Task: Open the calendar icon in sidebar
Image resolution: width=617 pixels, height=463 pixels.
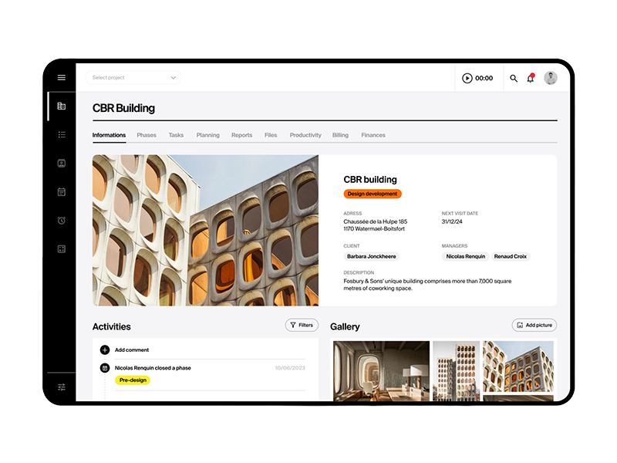Action: click(62, 191)
